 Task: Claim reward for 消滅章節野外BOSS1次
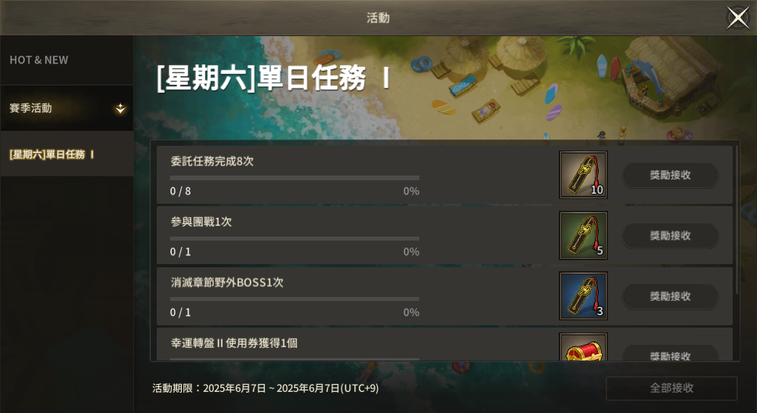pos(670,296)
